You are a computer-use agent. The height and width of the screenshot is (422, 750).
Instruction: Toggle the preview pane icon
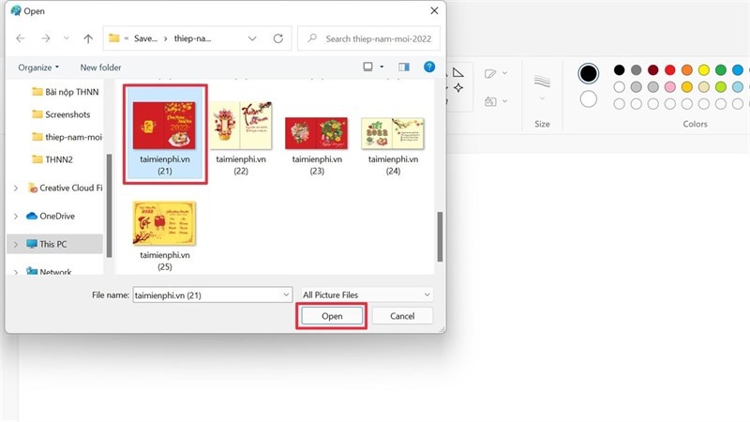coord(404,67)
